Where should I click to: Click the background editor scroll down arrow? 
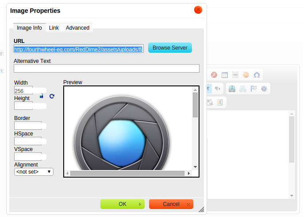[291, 196]
